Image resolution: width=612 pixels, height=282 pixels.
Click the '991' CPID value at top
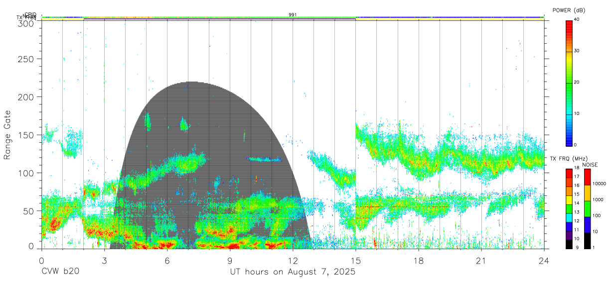293,15
